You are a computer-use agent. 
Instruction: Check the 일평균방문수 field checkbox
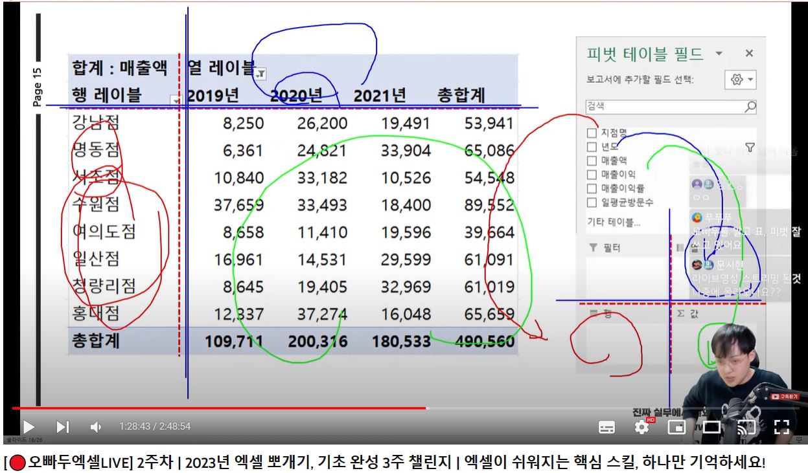592,203
